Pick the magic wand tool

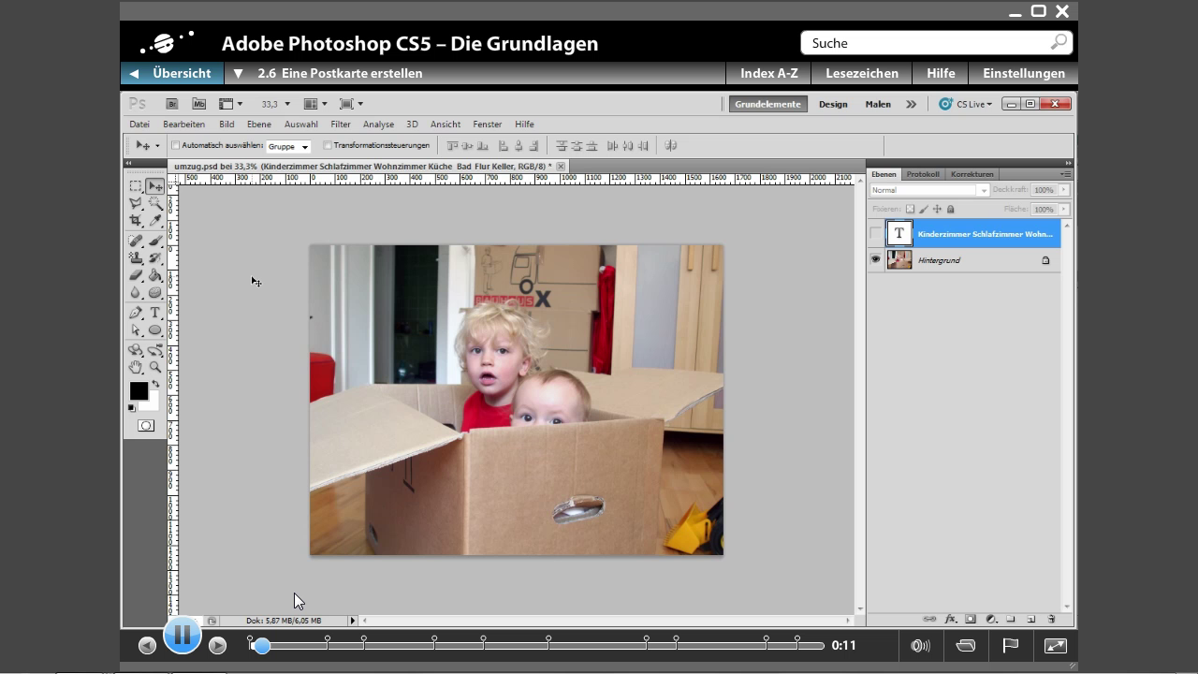pyautogui.click(x=155, y=203)
